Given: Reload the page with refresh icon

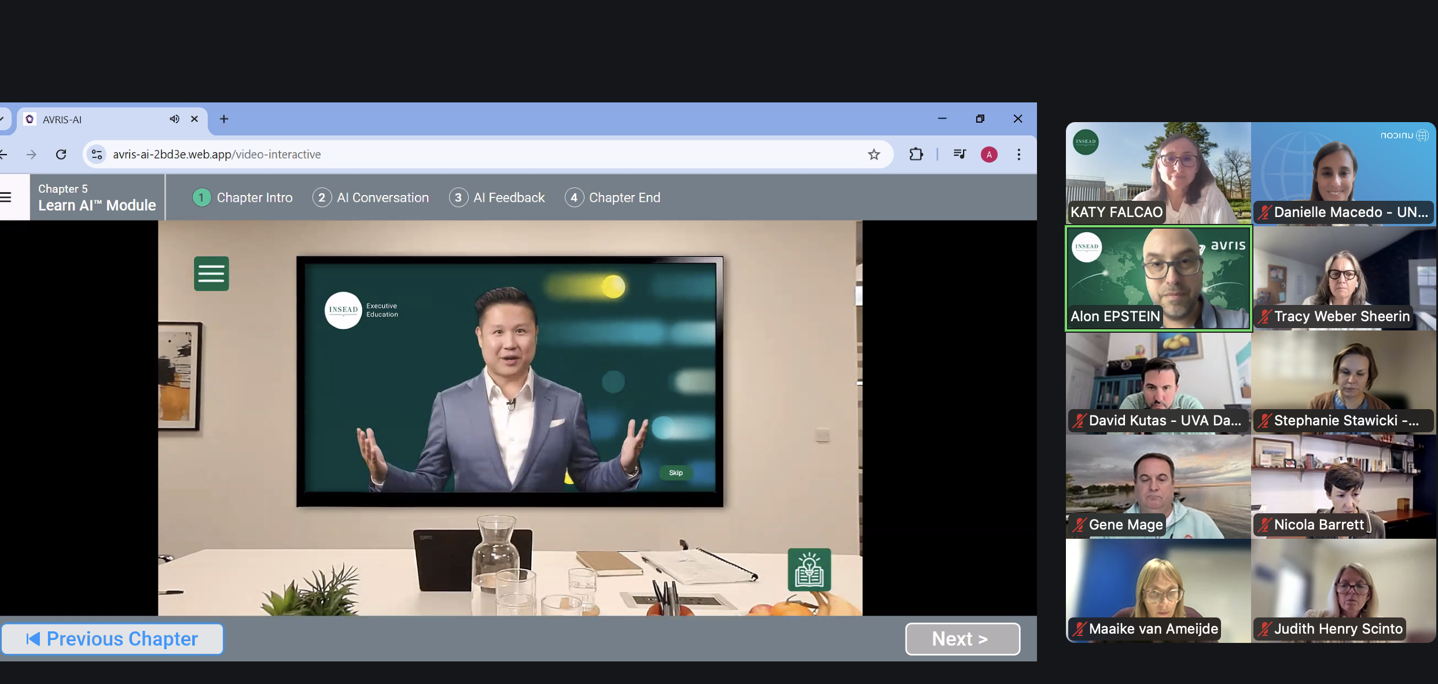Looking at the screenshot, I should click(61, 155).
